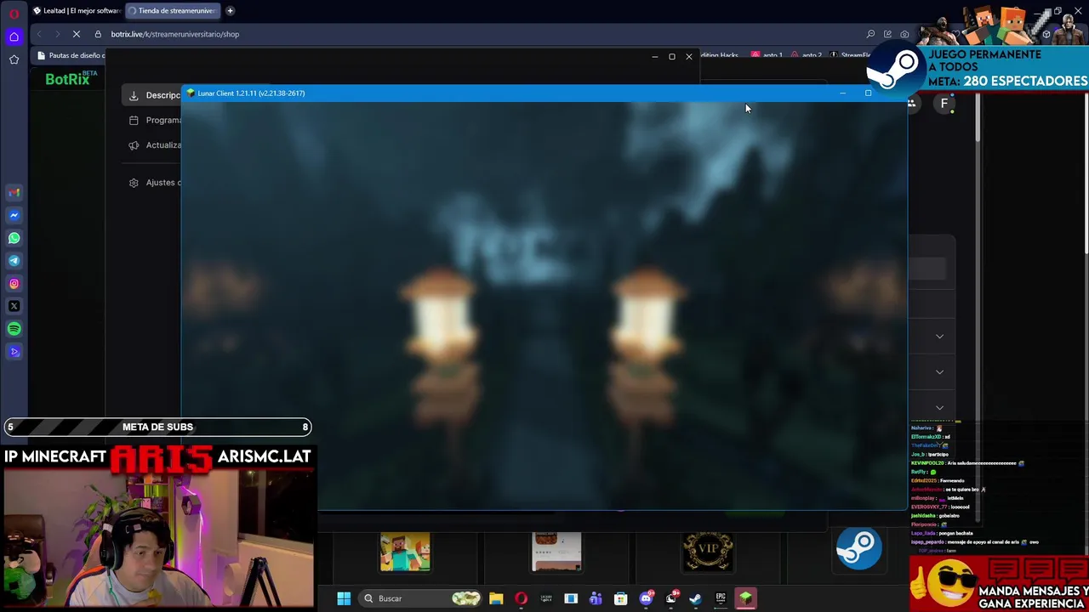This screenshot has width=1089, height=612.
Task: Open Spotify in Opera sidebar
Action: 14,329
